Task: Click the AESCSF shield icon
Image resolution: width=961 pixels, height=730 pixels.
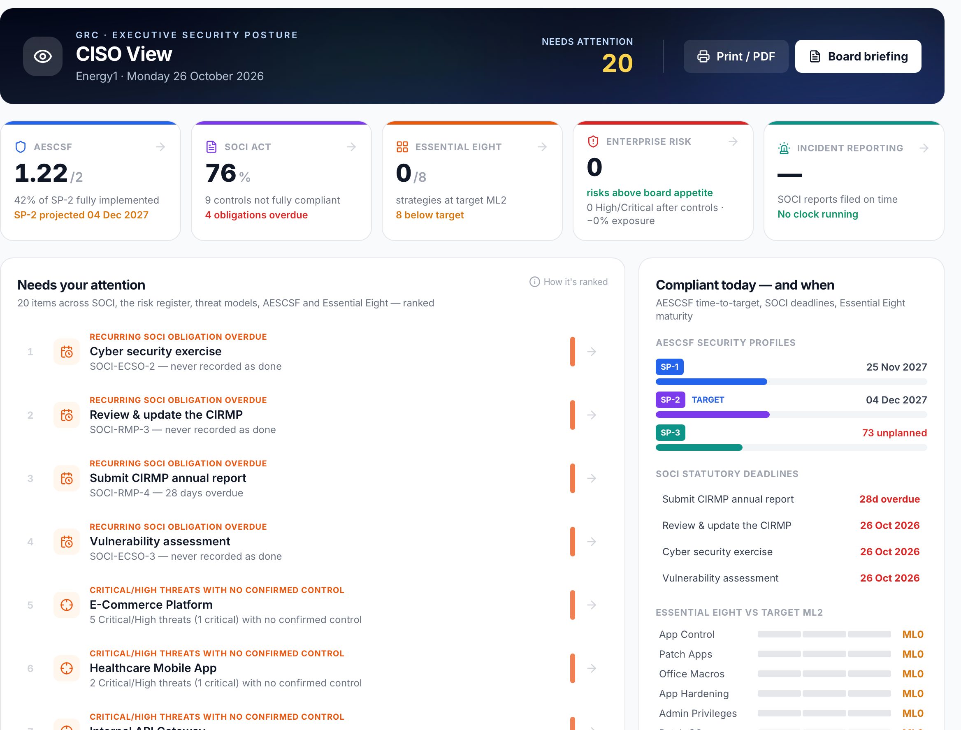Action: click(21, 147)
